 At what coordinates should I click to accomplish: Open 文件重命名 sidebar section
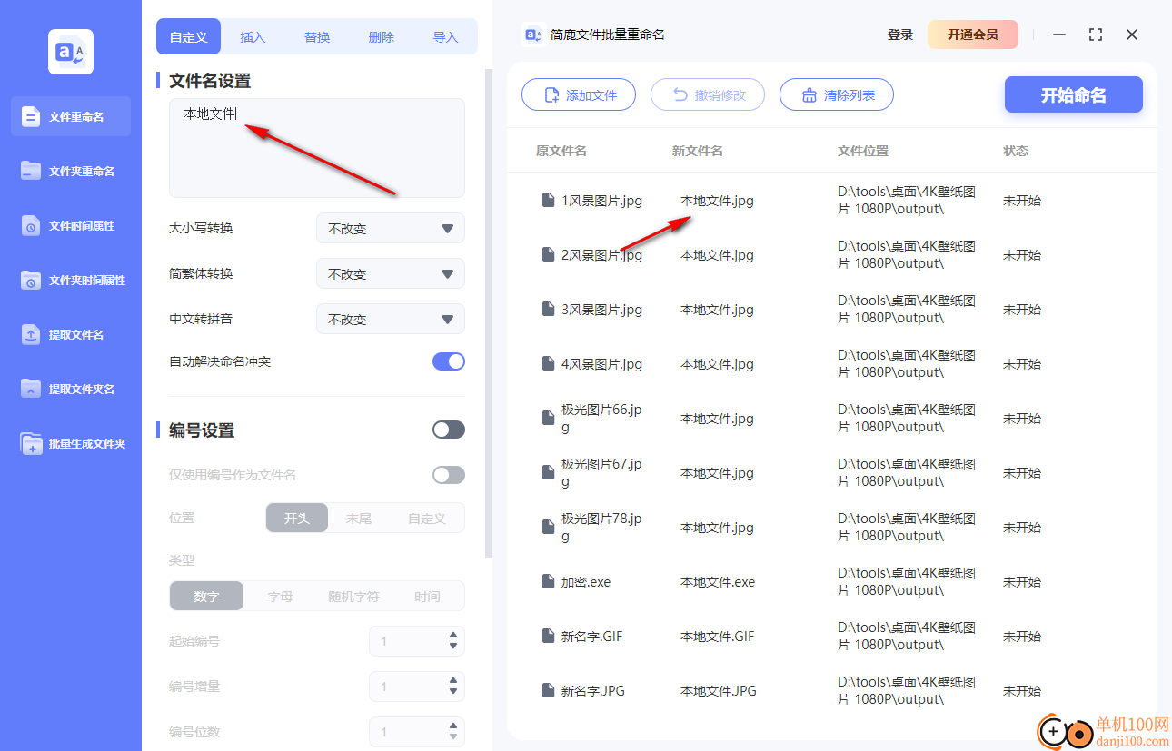click(x=71, y=116)
